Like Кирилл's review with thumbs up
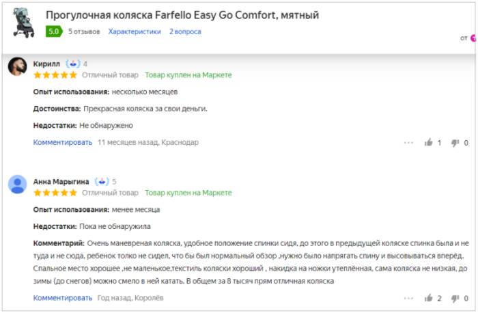The width and height of the screenshot is (478, 313). click(x=429, y=143)
